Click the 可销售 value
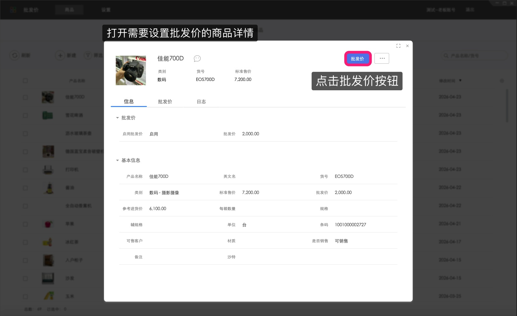517x316 pixels. click(x=341, y=241)
